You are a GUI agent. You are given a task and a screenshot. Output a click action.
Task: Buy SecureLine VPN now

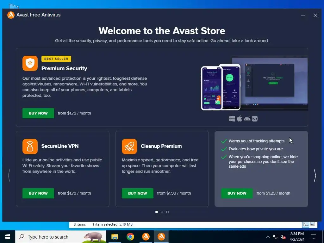(x=38, y=193)
